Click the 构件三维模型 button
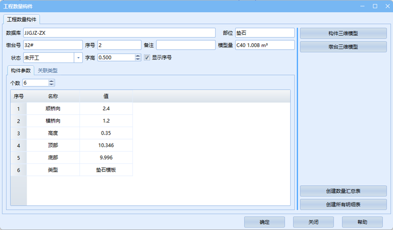The image size is (393, 230). (343, 33)
